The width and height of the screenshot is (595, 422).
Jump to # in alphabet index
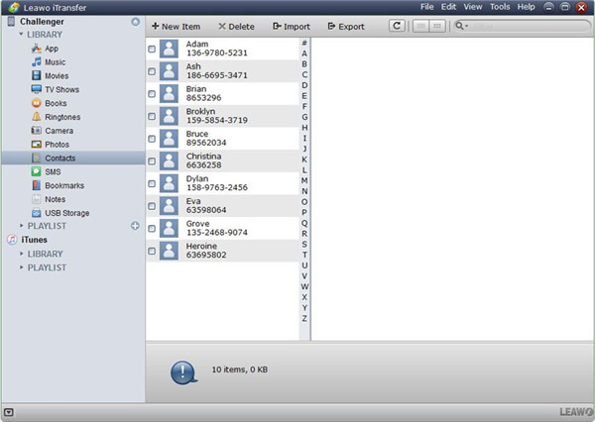(x=304, y=43)
